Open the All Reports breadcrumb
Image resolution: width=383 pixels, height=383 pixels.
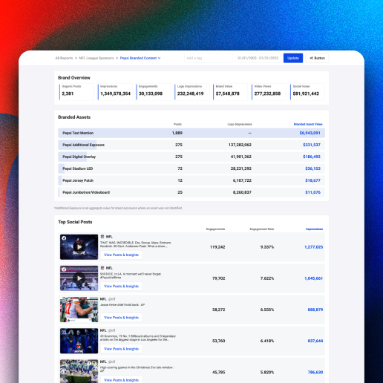64,58
